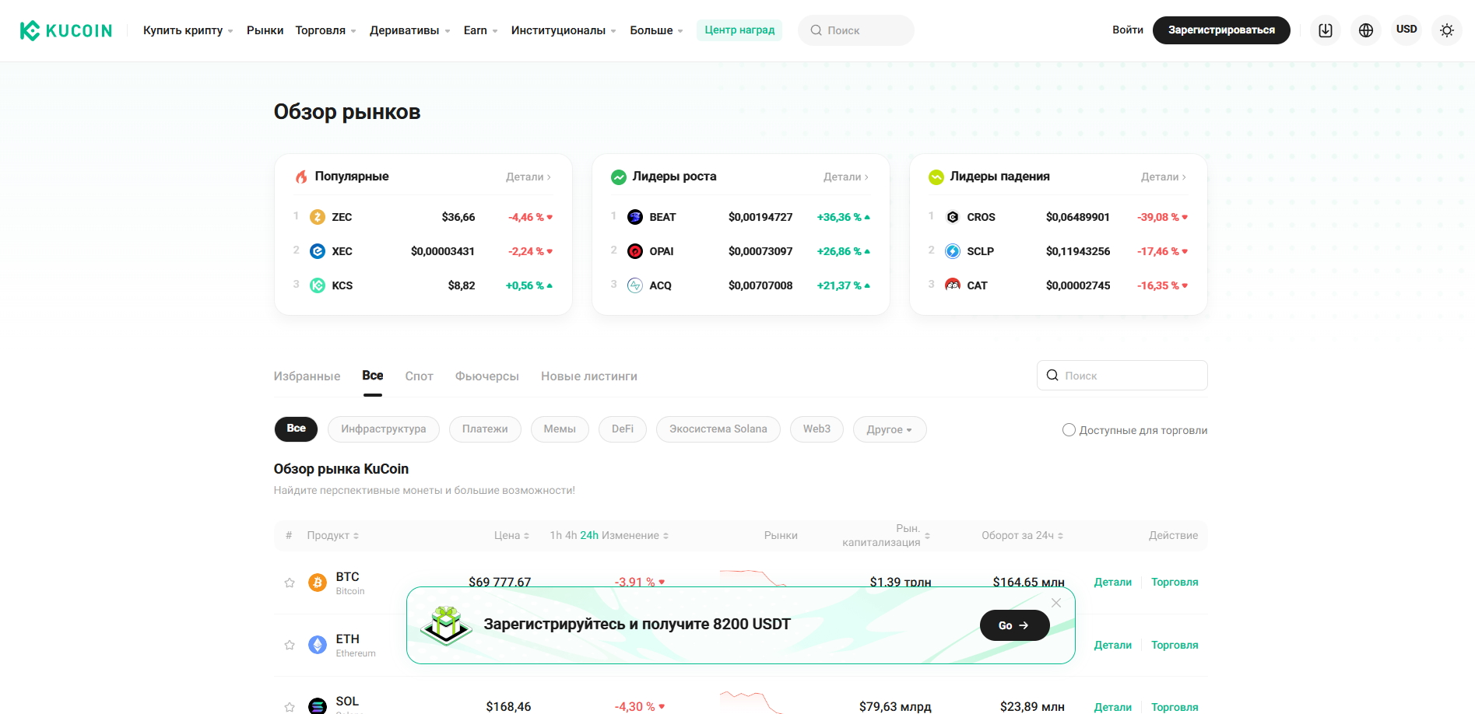1475x714 pixels.
Task: Switch to the Новые листинги tab
Action: click(588, 376)
